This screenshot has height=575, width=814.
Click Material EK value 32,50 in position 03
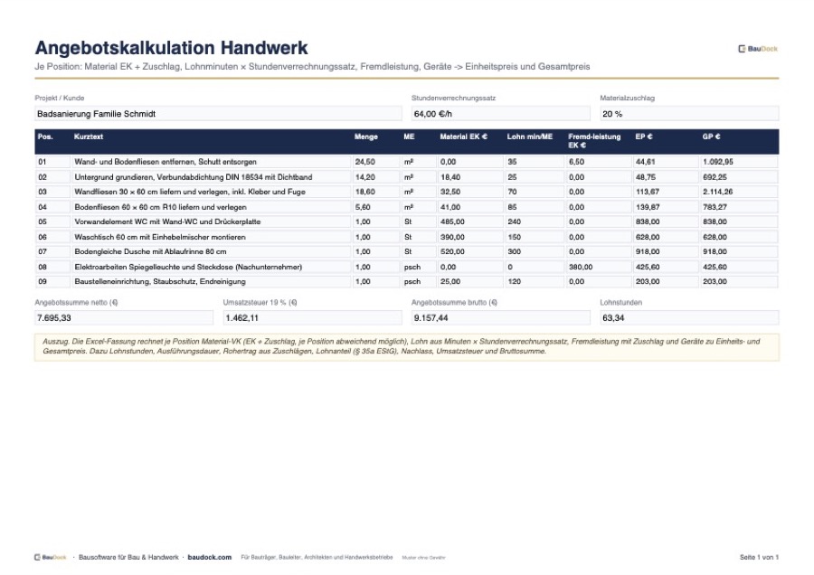coord(470,192)
